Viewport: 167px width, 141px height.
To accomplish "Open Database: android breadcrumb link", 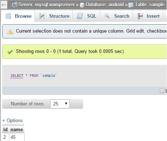I will [104, 5].
